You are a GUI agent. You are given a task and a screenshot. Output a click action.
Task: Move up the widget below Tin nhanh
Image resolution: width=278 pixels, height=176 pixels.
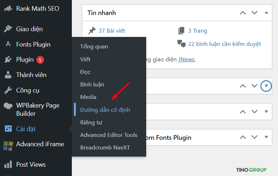pyautogui.click(x=243, y=86)
